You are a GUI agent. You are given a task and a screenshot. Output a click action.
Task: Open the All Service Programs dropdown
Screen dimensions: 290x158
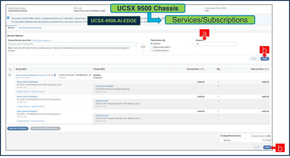(x=42, y=41)
